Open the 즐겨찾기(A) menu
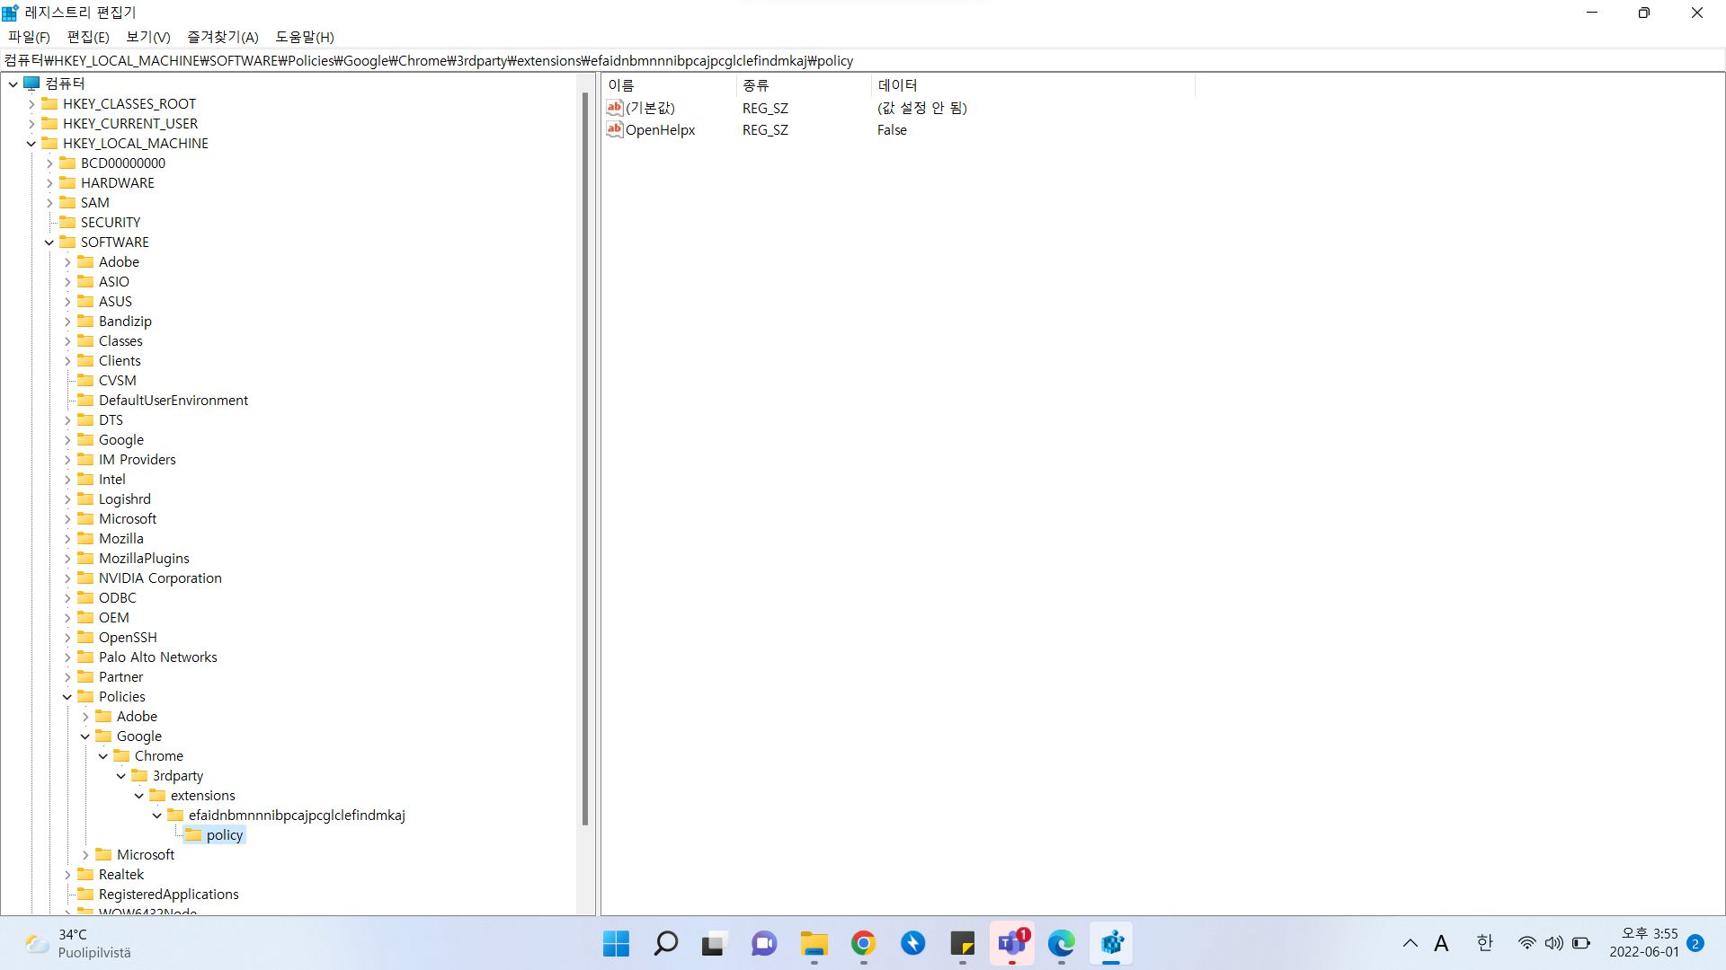 coord(221,37)
